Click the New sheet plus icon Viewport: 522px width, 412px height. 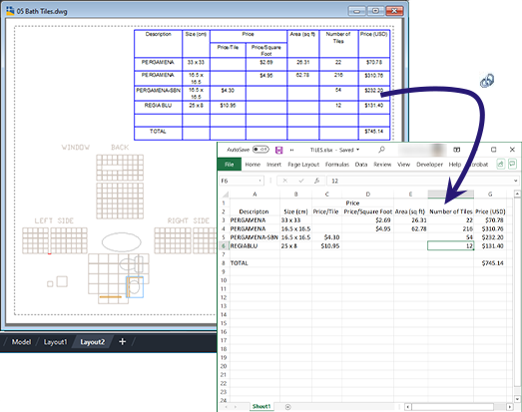tap(288, 407)
